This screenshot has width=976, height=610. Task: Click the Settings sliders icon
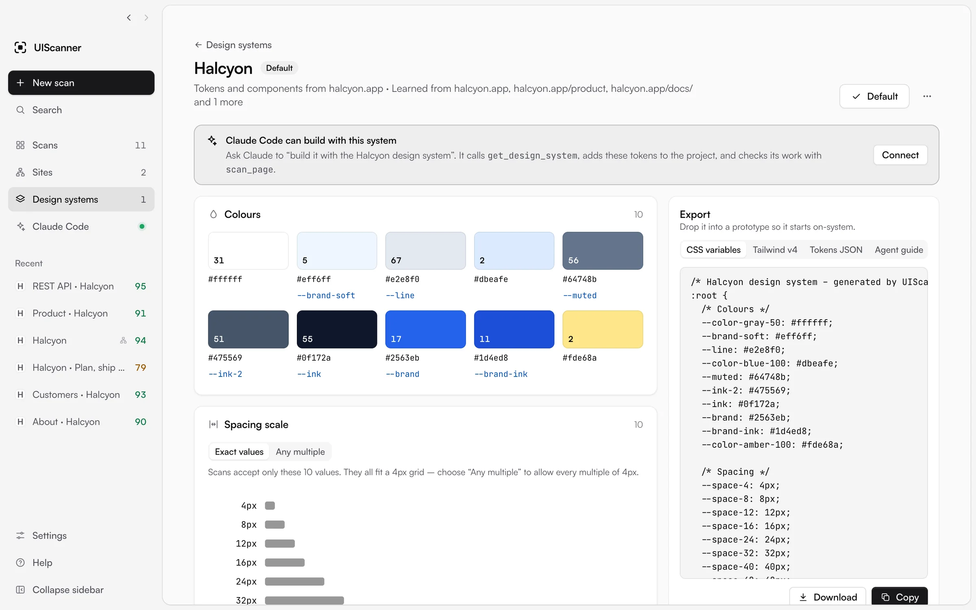(20, 536)
